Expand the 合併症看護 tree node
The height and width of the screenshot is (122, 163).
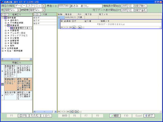[x=2, y=48]
